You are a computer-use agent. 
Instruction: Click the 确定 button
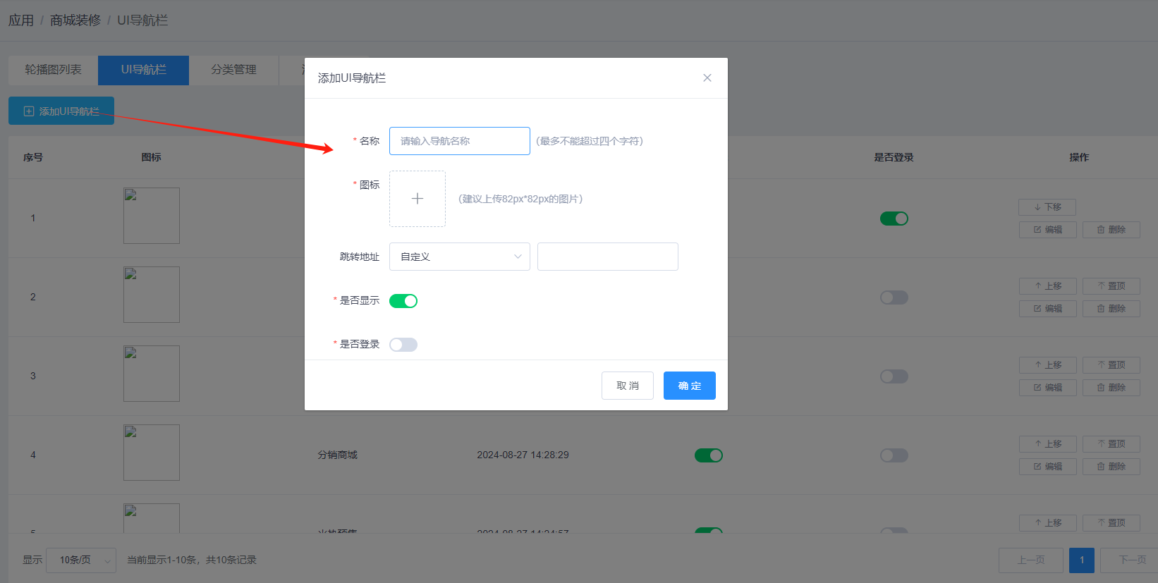coord(689,386)
